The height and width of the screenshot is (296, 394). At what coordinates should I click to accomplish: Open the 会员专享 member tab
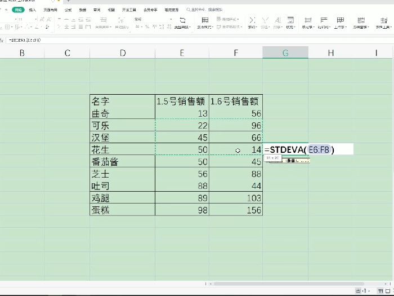(150, 10)
